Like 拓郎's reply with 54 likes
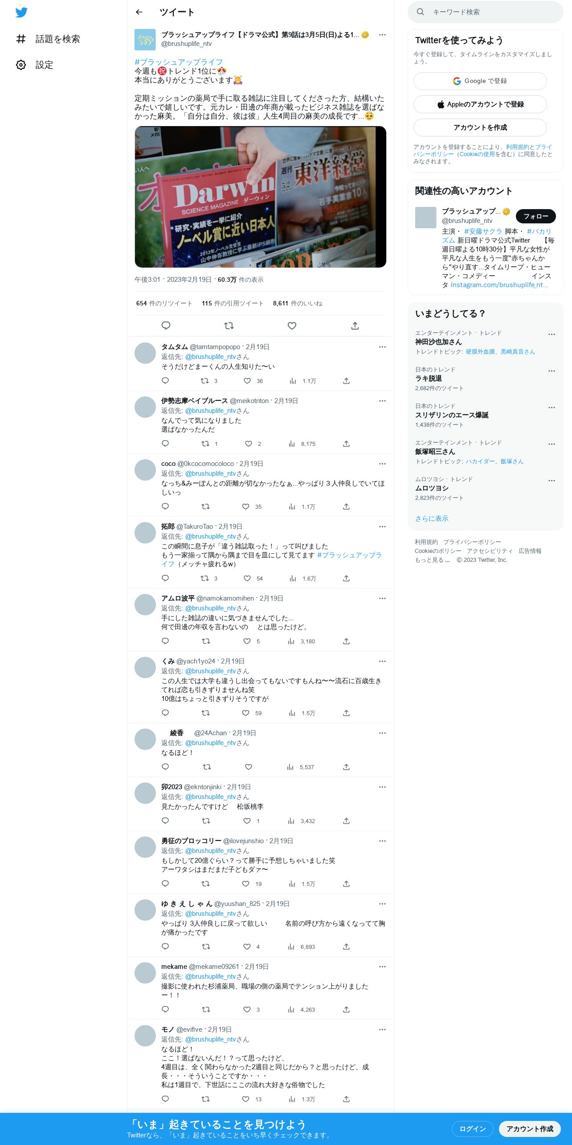This screenshot has width=572, height=1145. [x=247, y=578]
